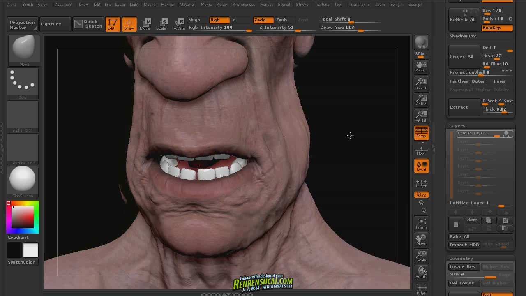Toggle the PolyGrp option

click(x=497, y=28)
